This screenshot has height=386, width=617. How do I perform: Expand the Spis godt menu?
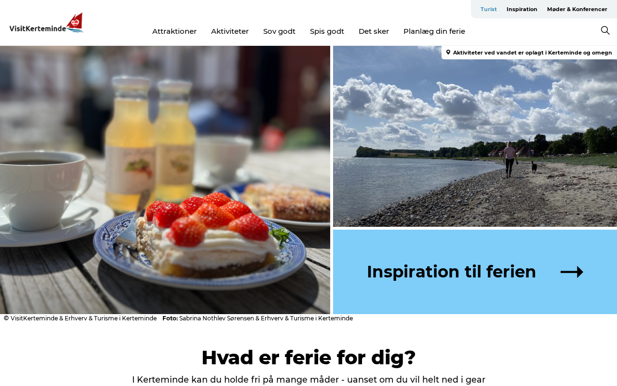(327, 31)
